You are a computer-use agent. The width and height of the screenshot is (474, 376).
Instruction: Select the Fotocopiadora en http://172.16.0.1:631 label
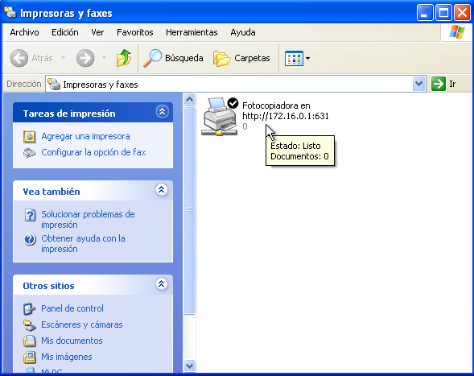pos(286,111)
